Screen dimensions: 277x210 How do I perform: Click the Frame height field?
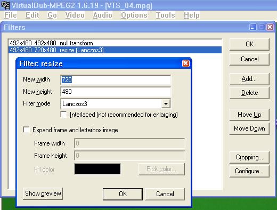(129, 156)
